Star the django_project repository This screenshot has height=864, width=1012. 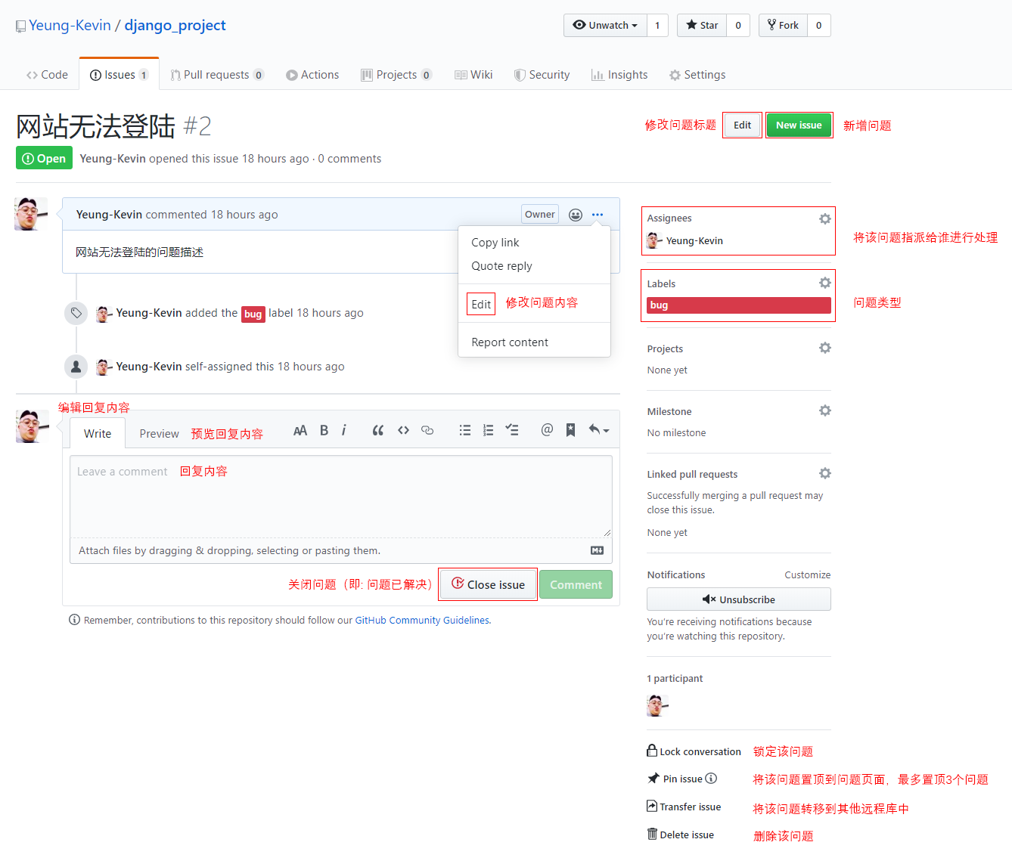pos(702,25)
